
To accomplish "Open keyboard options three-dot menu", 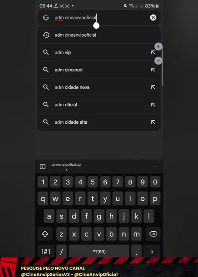I will click(x=156, y=167).
